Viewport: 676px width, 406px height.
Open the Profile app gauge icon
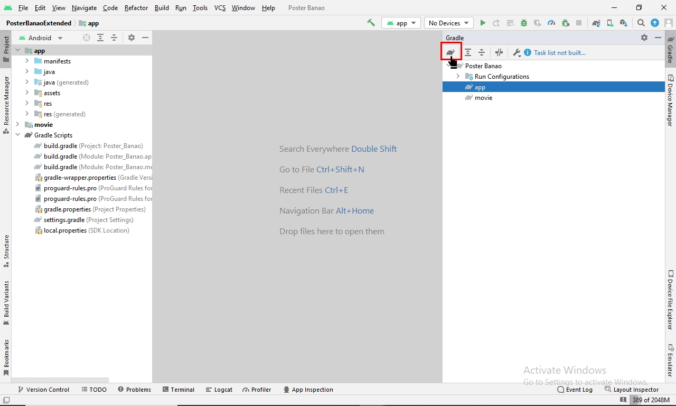tap(551, 23)
